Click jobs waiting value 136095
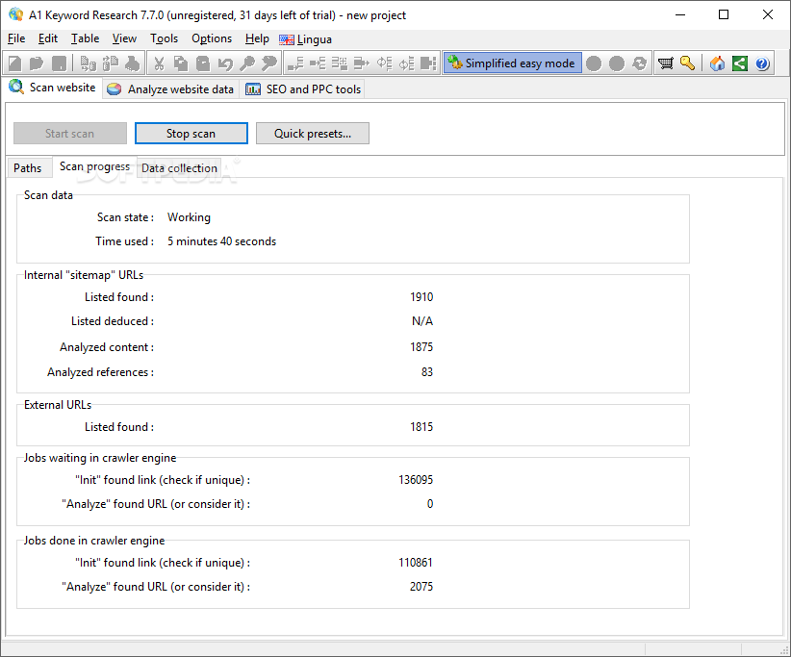The image size is (791, 657). pos(416,479)
